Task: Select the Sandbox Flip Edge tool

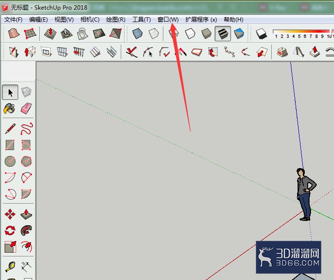Action: [x=115, y=34]
